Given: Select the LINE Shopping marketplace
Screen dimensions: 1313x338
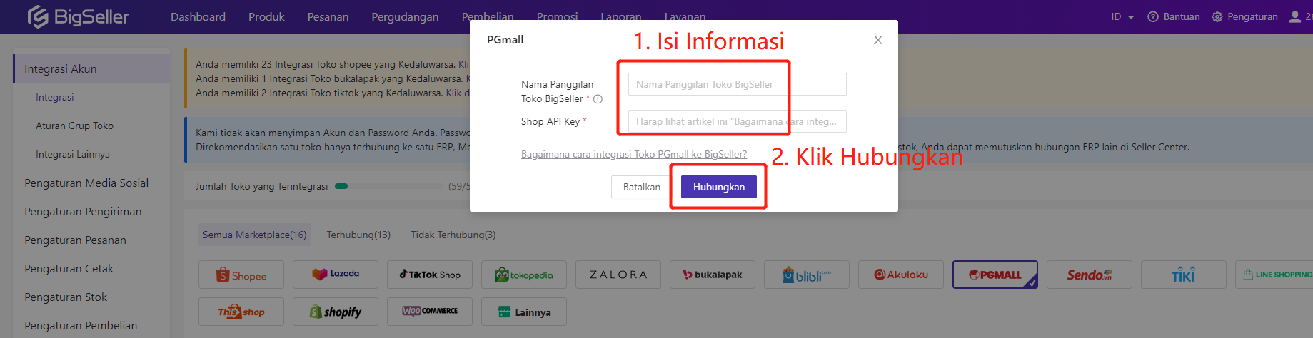Looking at the screenshot, I should coord(1274,275).
